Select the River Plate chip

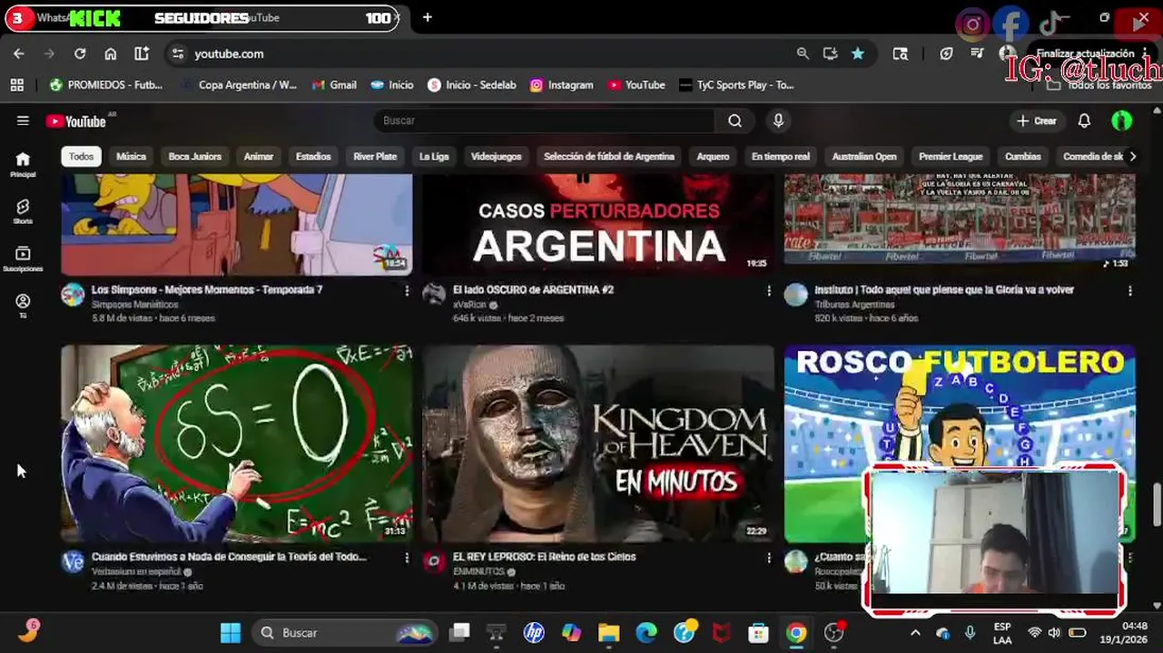click(375, 156)
